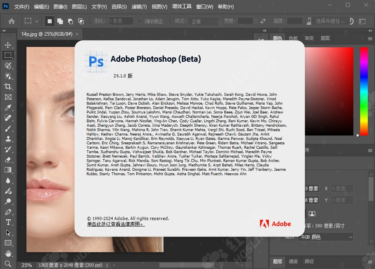
Task: Enable Add to Selection mode
Action: [x=60, y=21]
